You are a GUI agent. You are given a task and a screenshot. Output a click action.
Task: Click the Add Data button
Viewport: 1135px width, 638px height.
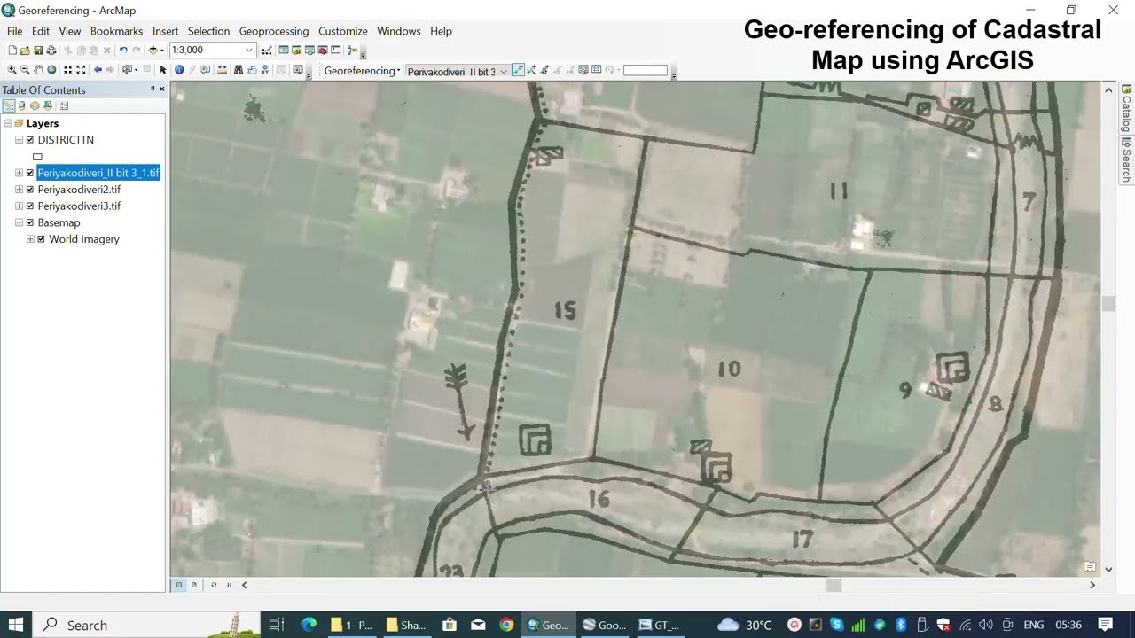(x=153, y=51)
